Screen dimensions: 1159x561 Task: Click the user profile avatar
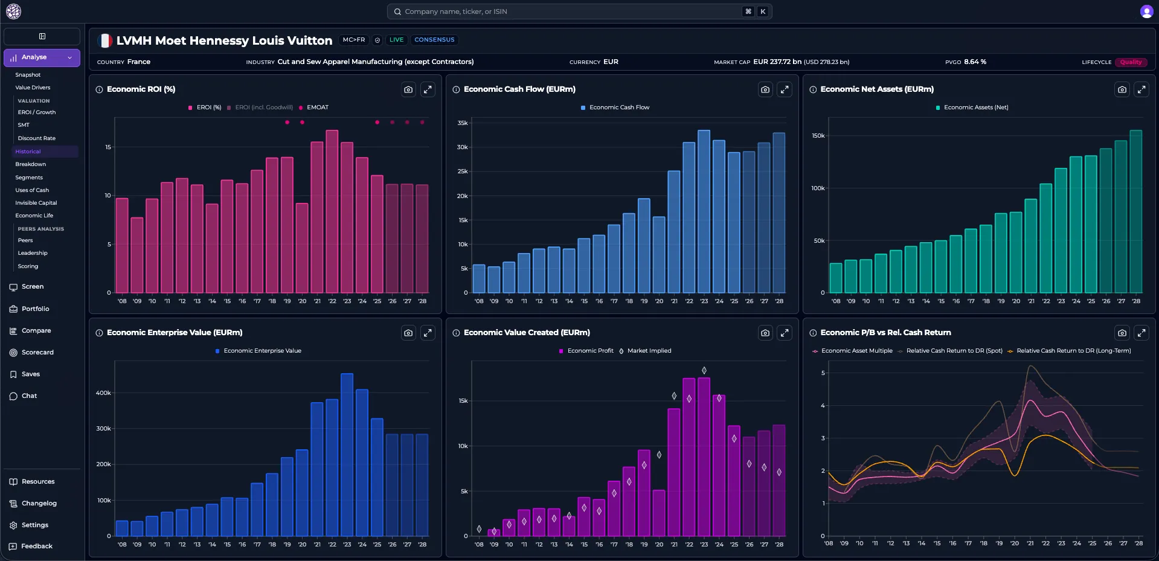pyautogui.click(x=1146, y=11)
